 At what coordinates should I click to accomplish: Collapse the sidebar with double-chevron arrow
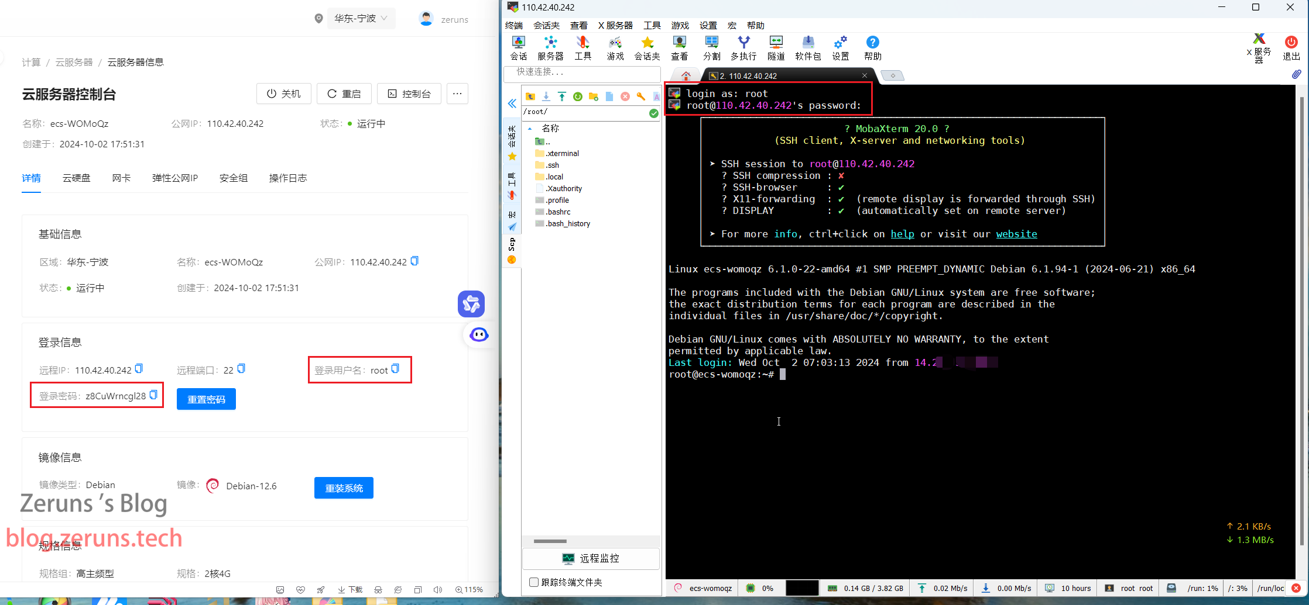[x=512, y=103]
